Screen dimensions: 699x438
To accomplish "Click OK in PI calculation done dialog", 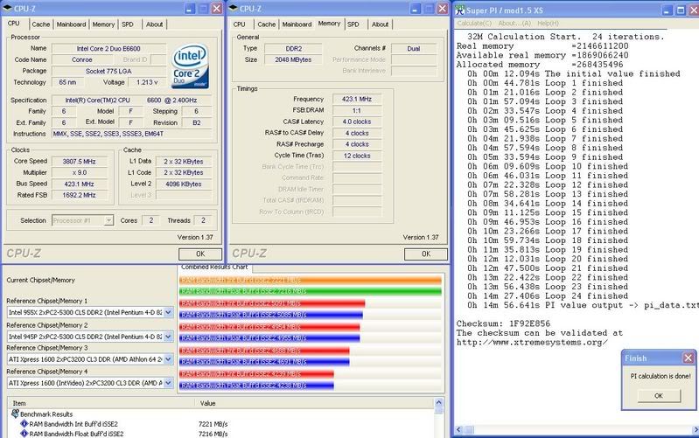I will tap(659, 396).
